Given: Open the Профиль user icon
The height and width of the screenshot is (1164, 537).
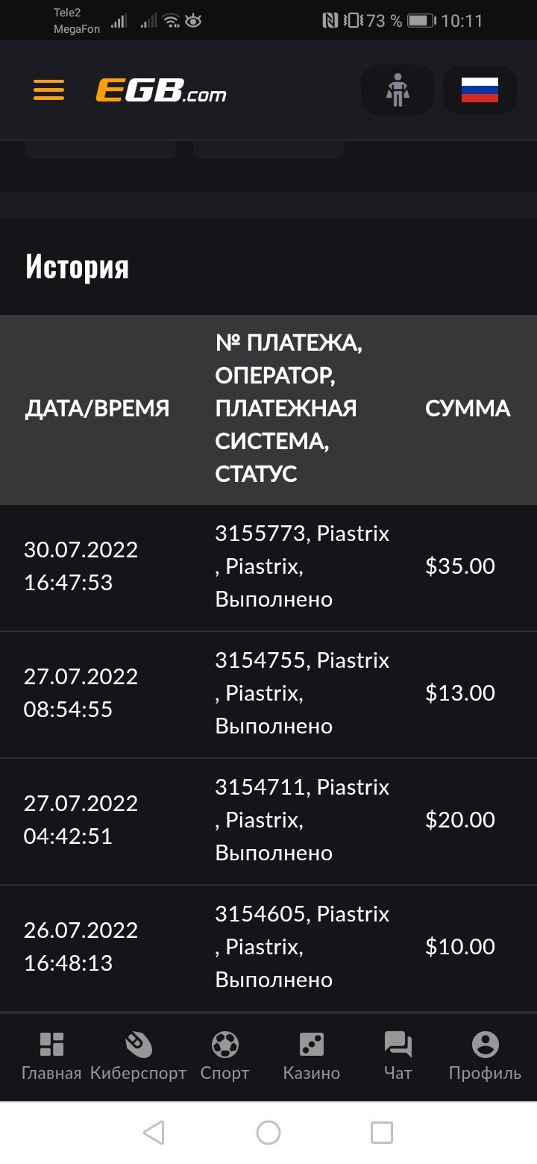Looking at the screenshot, I should point(485,1045).
